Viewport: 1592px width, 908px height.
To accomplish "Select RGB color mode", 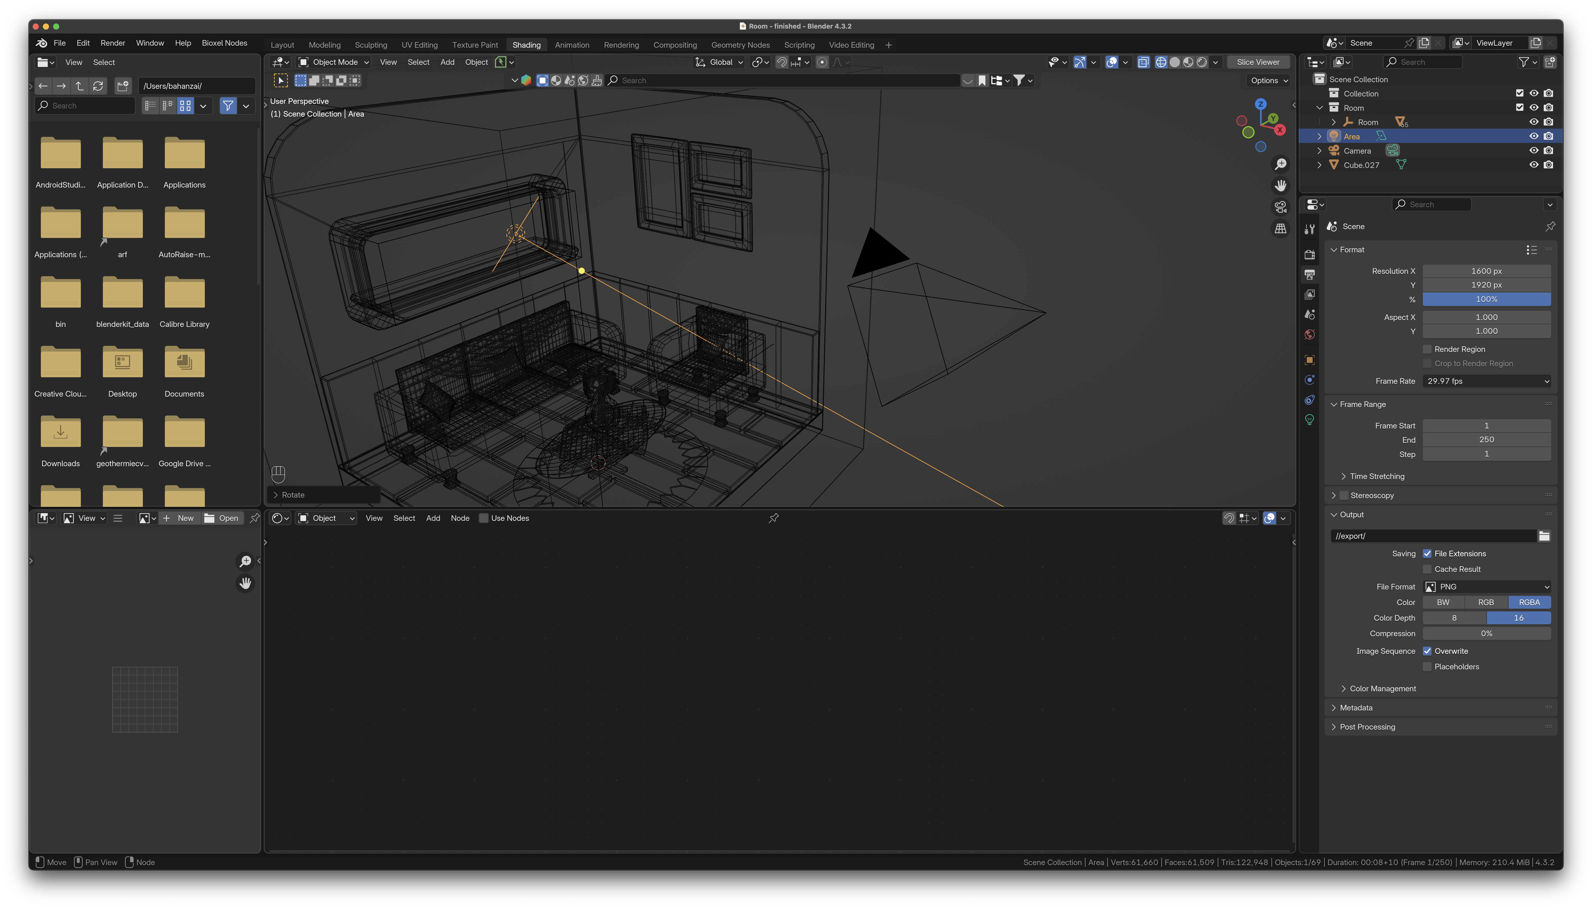I will click(x=1486, y=603).
